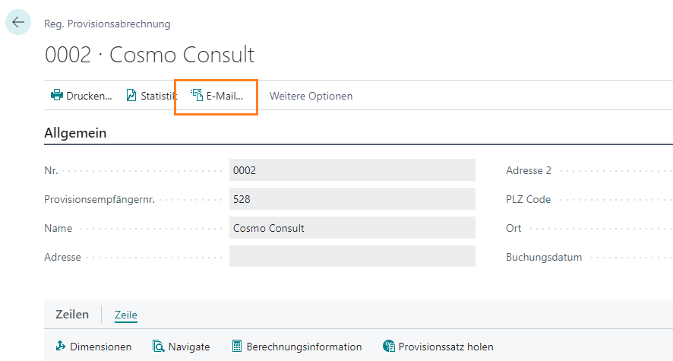
Task: Open the Berechnungsinformation calculator icon
Action: point(237,347)
